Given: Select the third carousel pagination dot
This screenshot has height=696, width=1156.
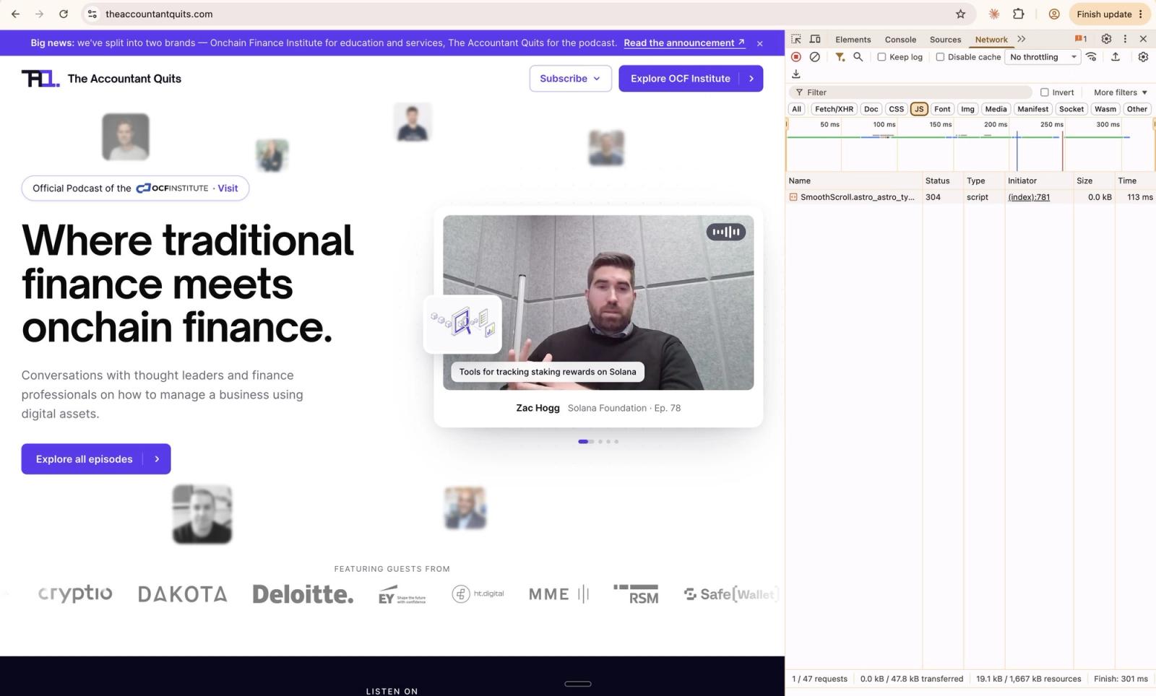Looking at the screenshot, I should (608, 442).
